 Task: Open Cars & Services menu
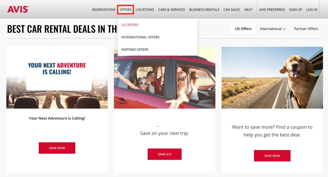pyautogui.click(x=172, y=10)
